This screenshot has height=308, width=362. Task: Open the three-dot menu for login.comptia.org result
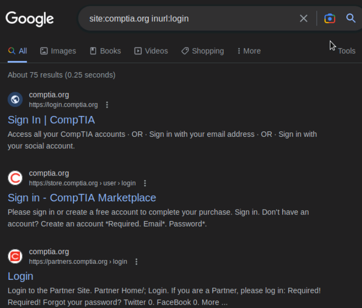tap(107, 105)
